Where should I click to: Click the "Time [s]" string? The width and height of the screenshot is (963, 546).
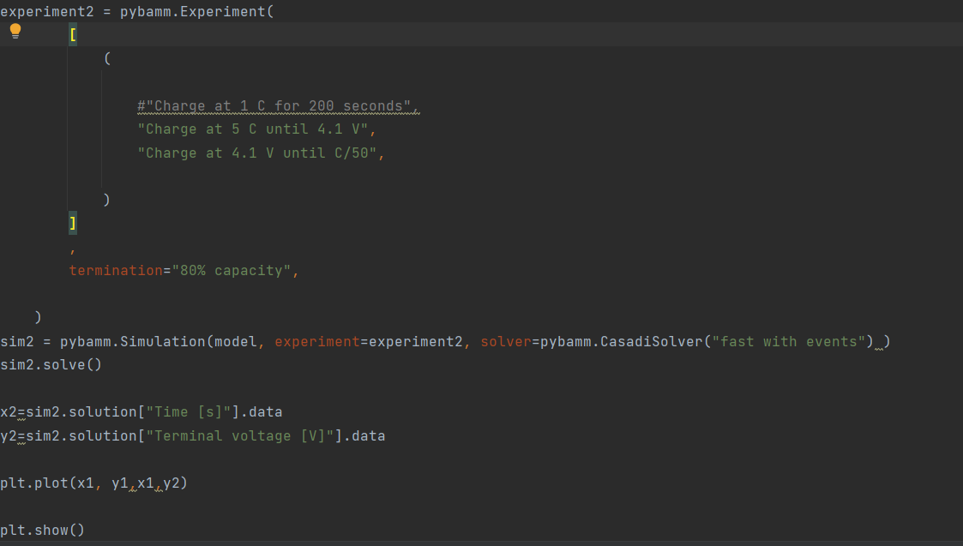tap(189, 412)
